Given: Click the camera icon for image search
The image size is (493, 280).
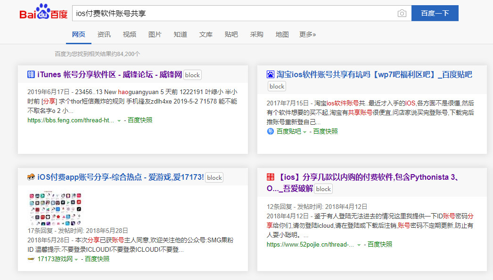Looking at the screenshot, I should pyautogui.click(x=402, y=13).
